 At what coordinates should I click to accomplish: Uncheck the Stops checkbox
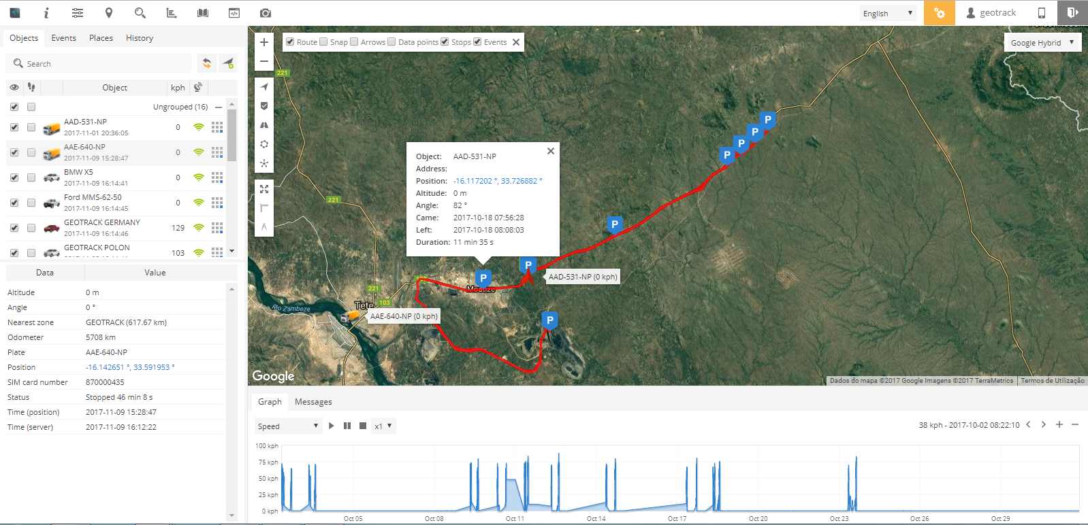(445, 42)
